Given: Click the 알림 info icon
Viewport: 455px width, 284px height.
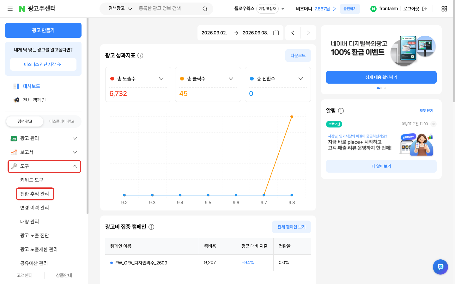Looking at the screenshot, I should (341, 111).
